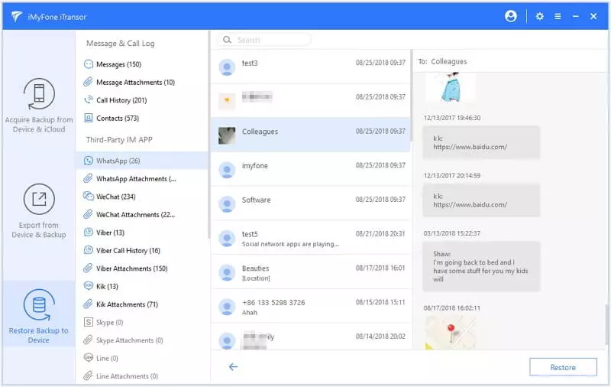Open the user account profile icon
611x387 pixels.
pyautogui.click(x=511, y=16)
